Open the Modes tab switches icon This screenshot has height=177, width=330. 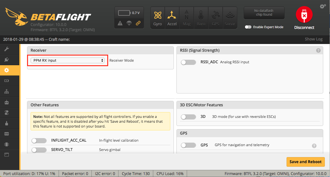pos(6,113)
